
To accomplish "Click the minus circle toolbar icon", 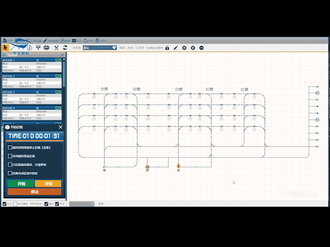I will [201, 48].
